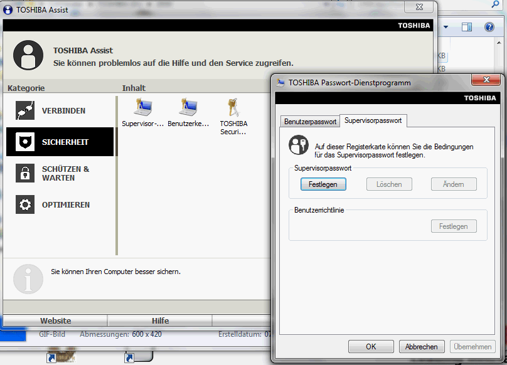Select the OPTIMIEREN category
Viewport: 507px width, 365px height.
60,204
